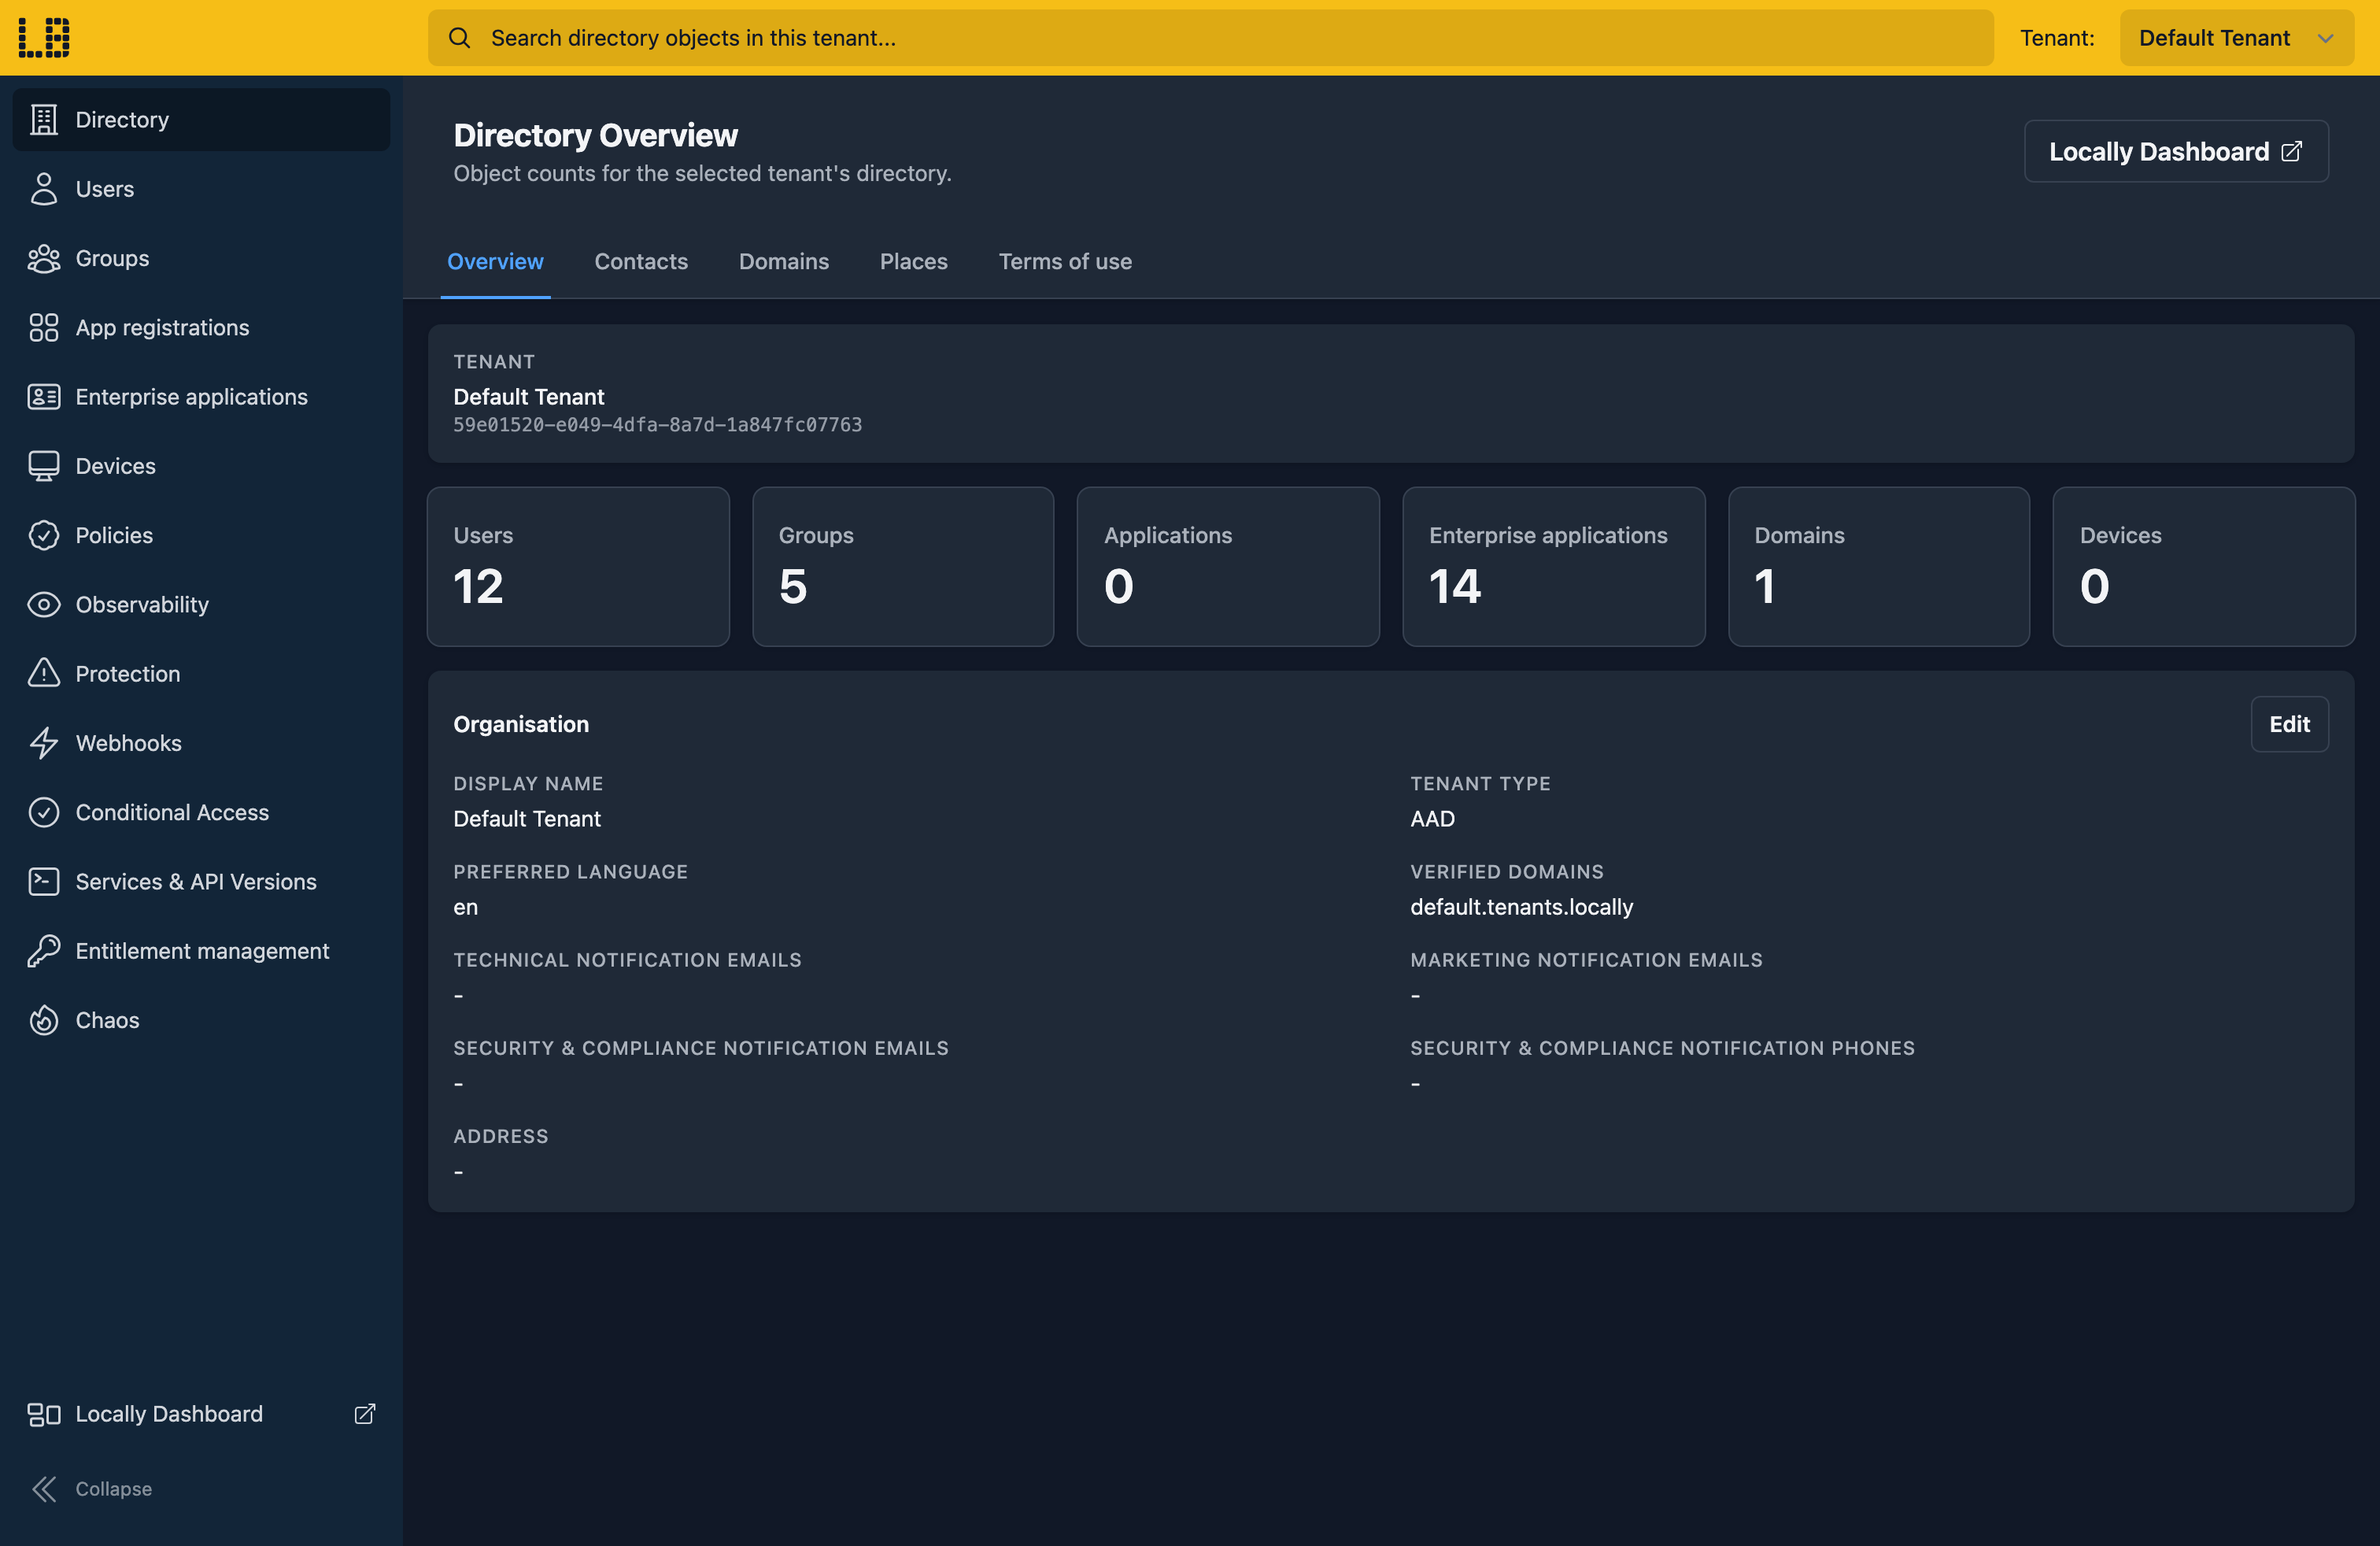Open Webhooks lightning bolt icon
2380x1546 pixels.
[44, 743]
